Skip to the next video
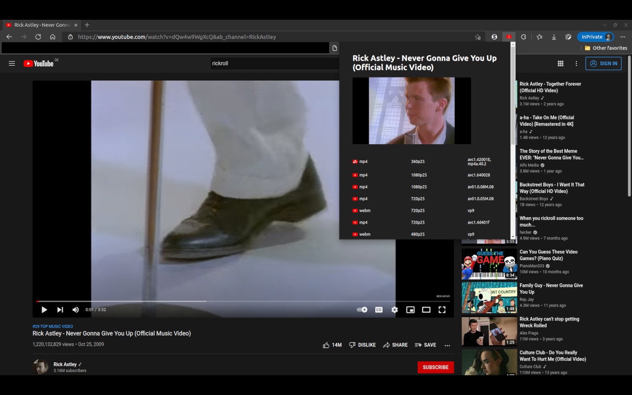 click(x=60, y=310)
